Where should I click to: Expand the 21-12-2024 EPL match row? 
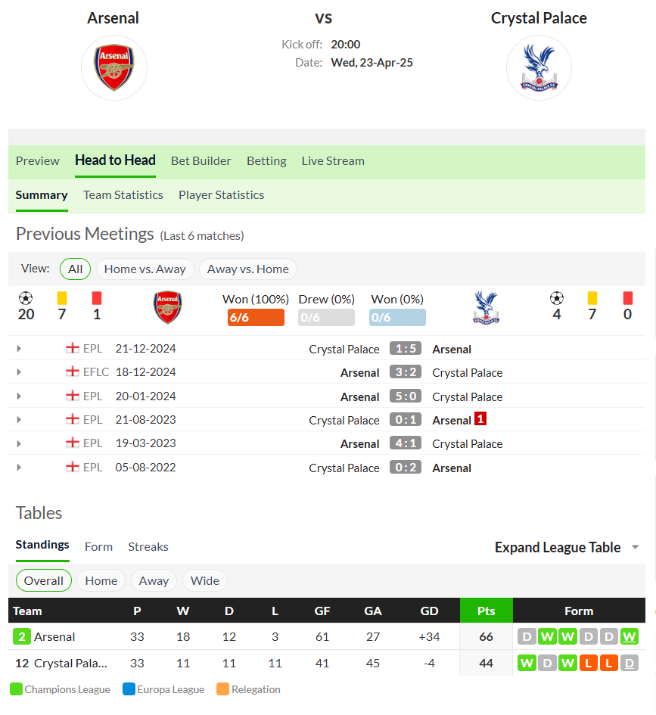[19, 349]
